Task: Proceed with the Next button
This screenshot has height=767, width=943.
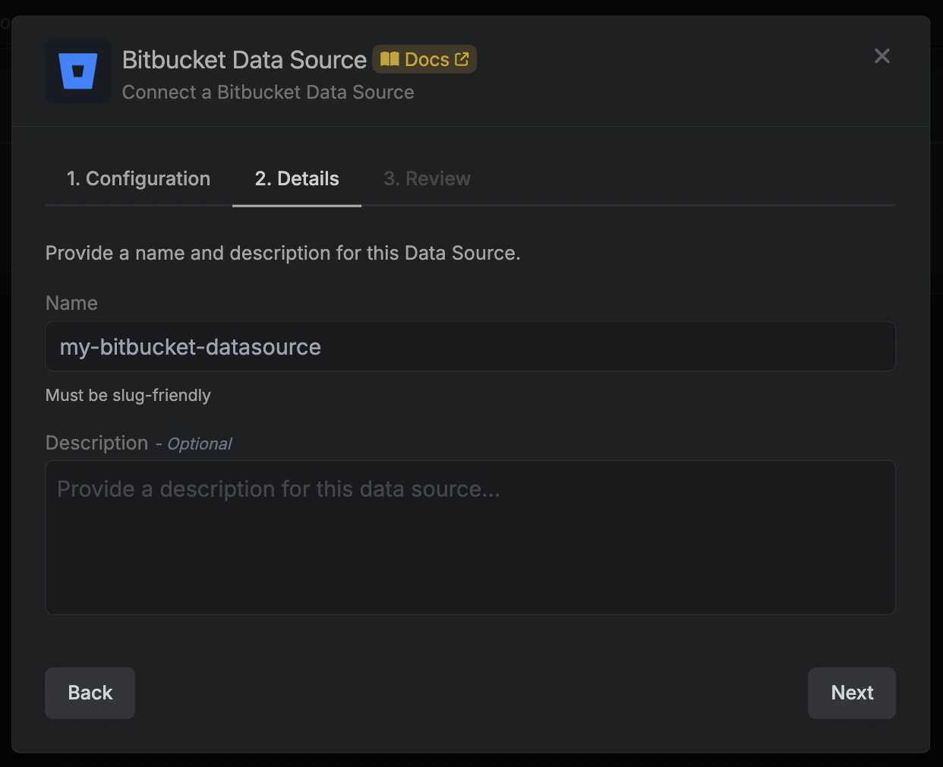Action: 852,693
